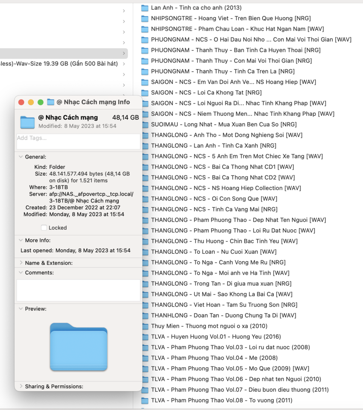Click folder icon of Lan Anh - Tinh ca cho anh (2013)
The height and width of the screenshot is (410, 363).
tap(145, 8)
